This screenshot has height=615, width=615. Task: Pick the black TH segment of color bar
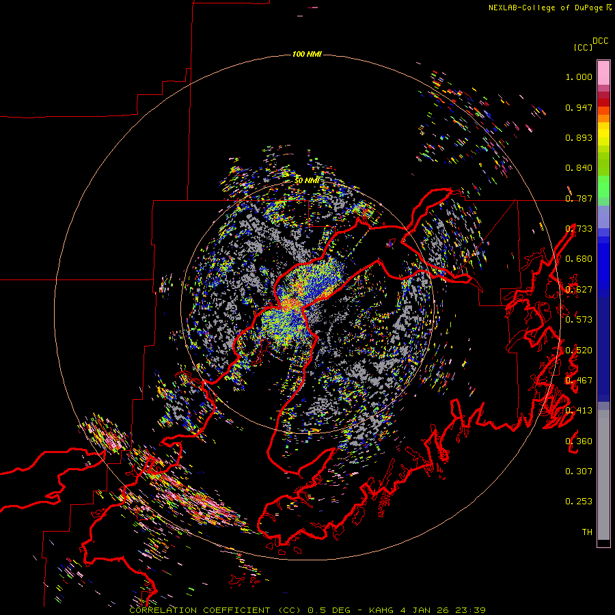click(x=603, y=543)
